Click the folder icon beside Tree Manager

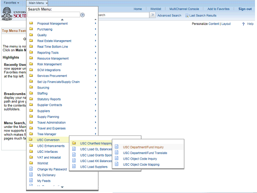tap(31, 134)
